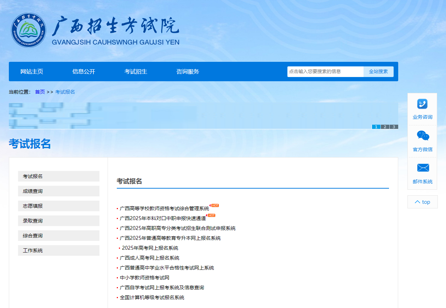
Task: Switch to the 网站主页 menu item
Action: 32,71
